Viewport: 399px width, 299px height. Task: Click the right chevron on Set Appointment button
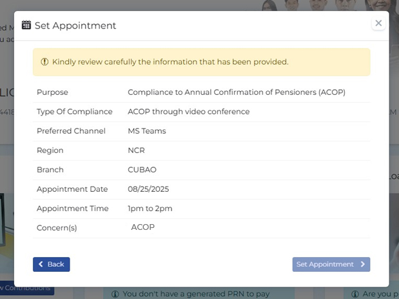(363, 264)
